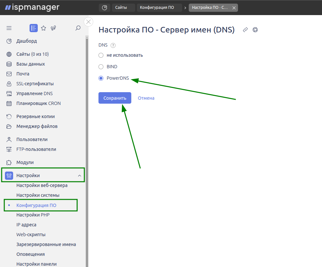Click the calendar icon for Планировщик CRON
322x267 pixels.
coord(9,103)
